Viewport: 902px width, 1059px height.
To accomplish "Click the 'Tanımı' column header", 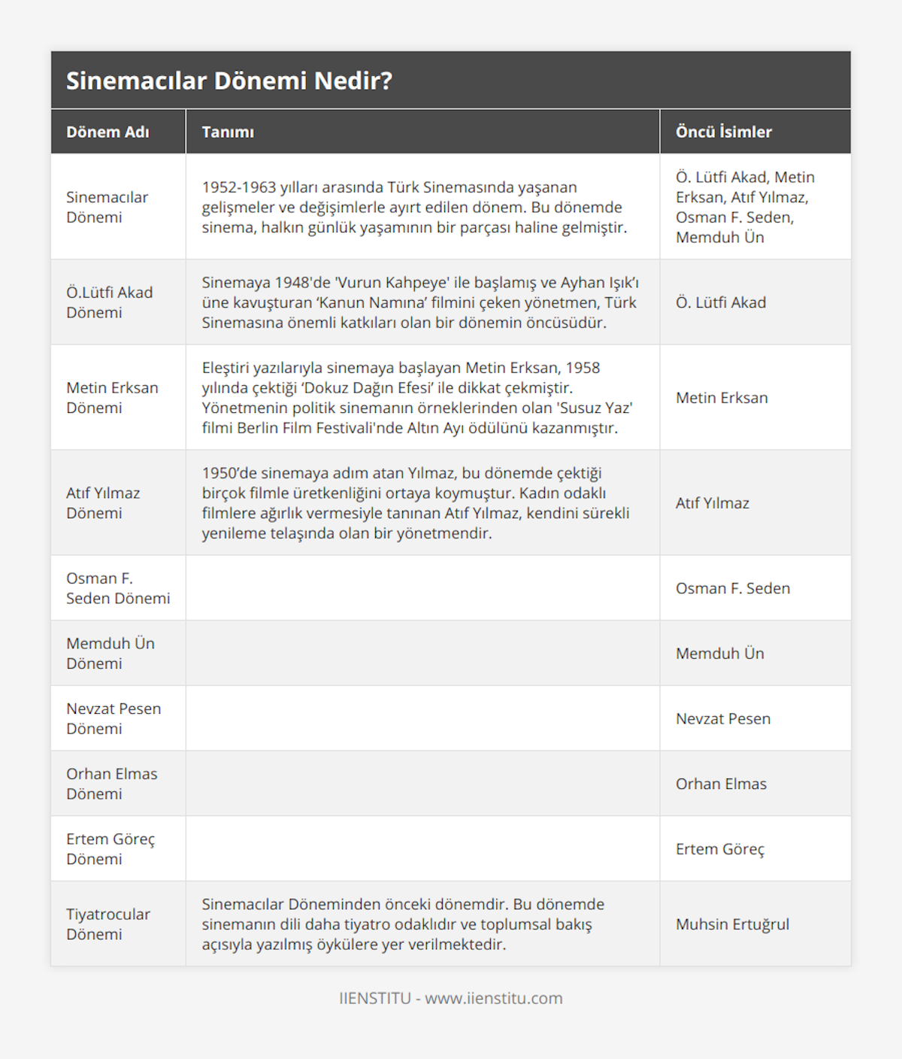I will point(228,132).
